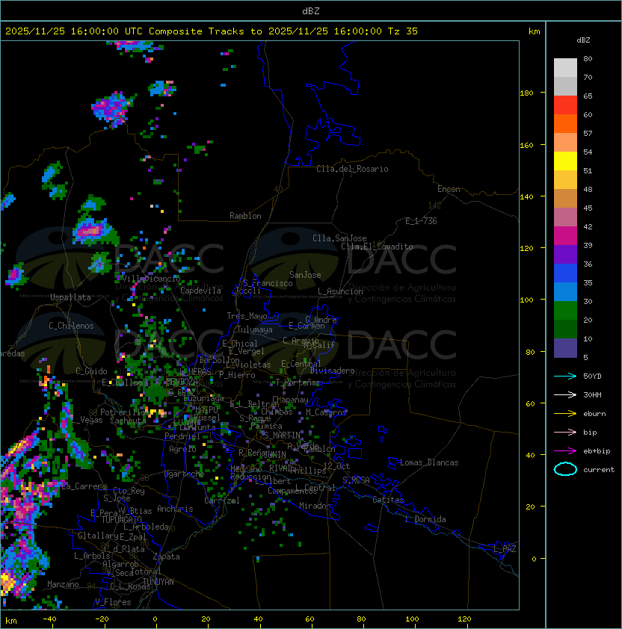Click the L_Dormida label
This screenshot has height=629, width=622.
(425, 519)
